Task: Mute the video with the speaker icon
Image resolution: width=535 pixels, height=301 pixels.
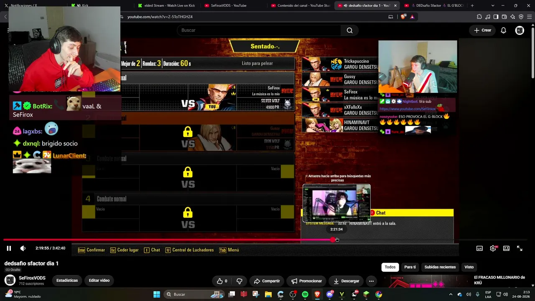Action: [23, 248]
